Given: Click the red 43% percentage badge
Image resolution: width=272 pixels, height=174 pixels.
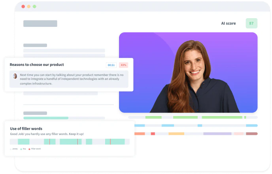Looking at the screenshot, I should tap(123, 65).
